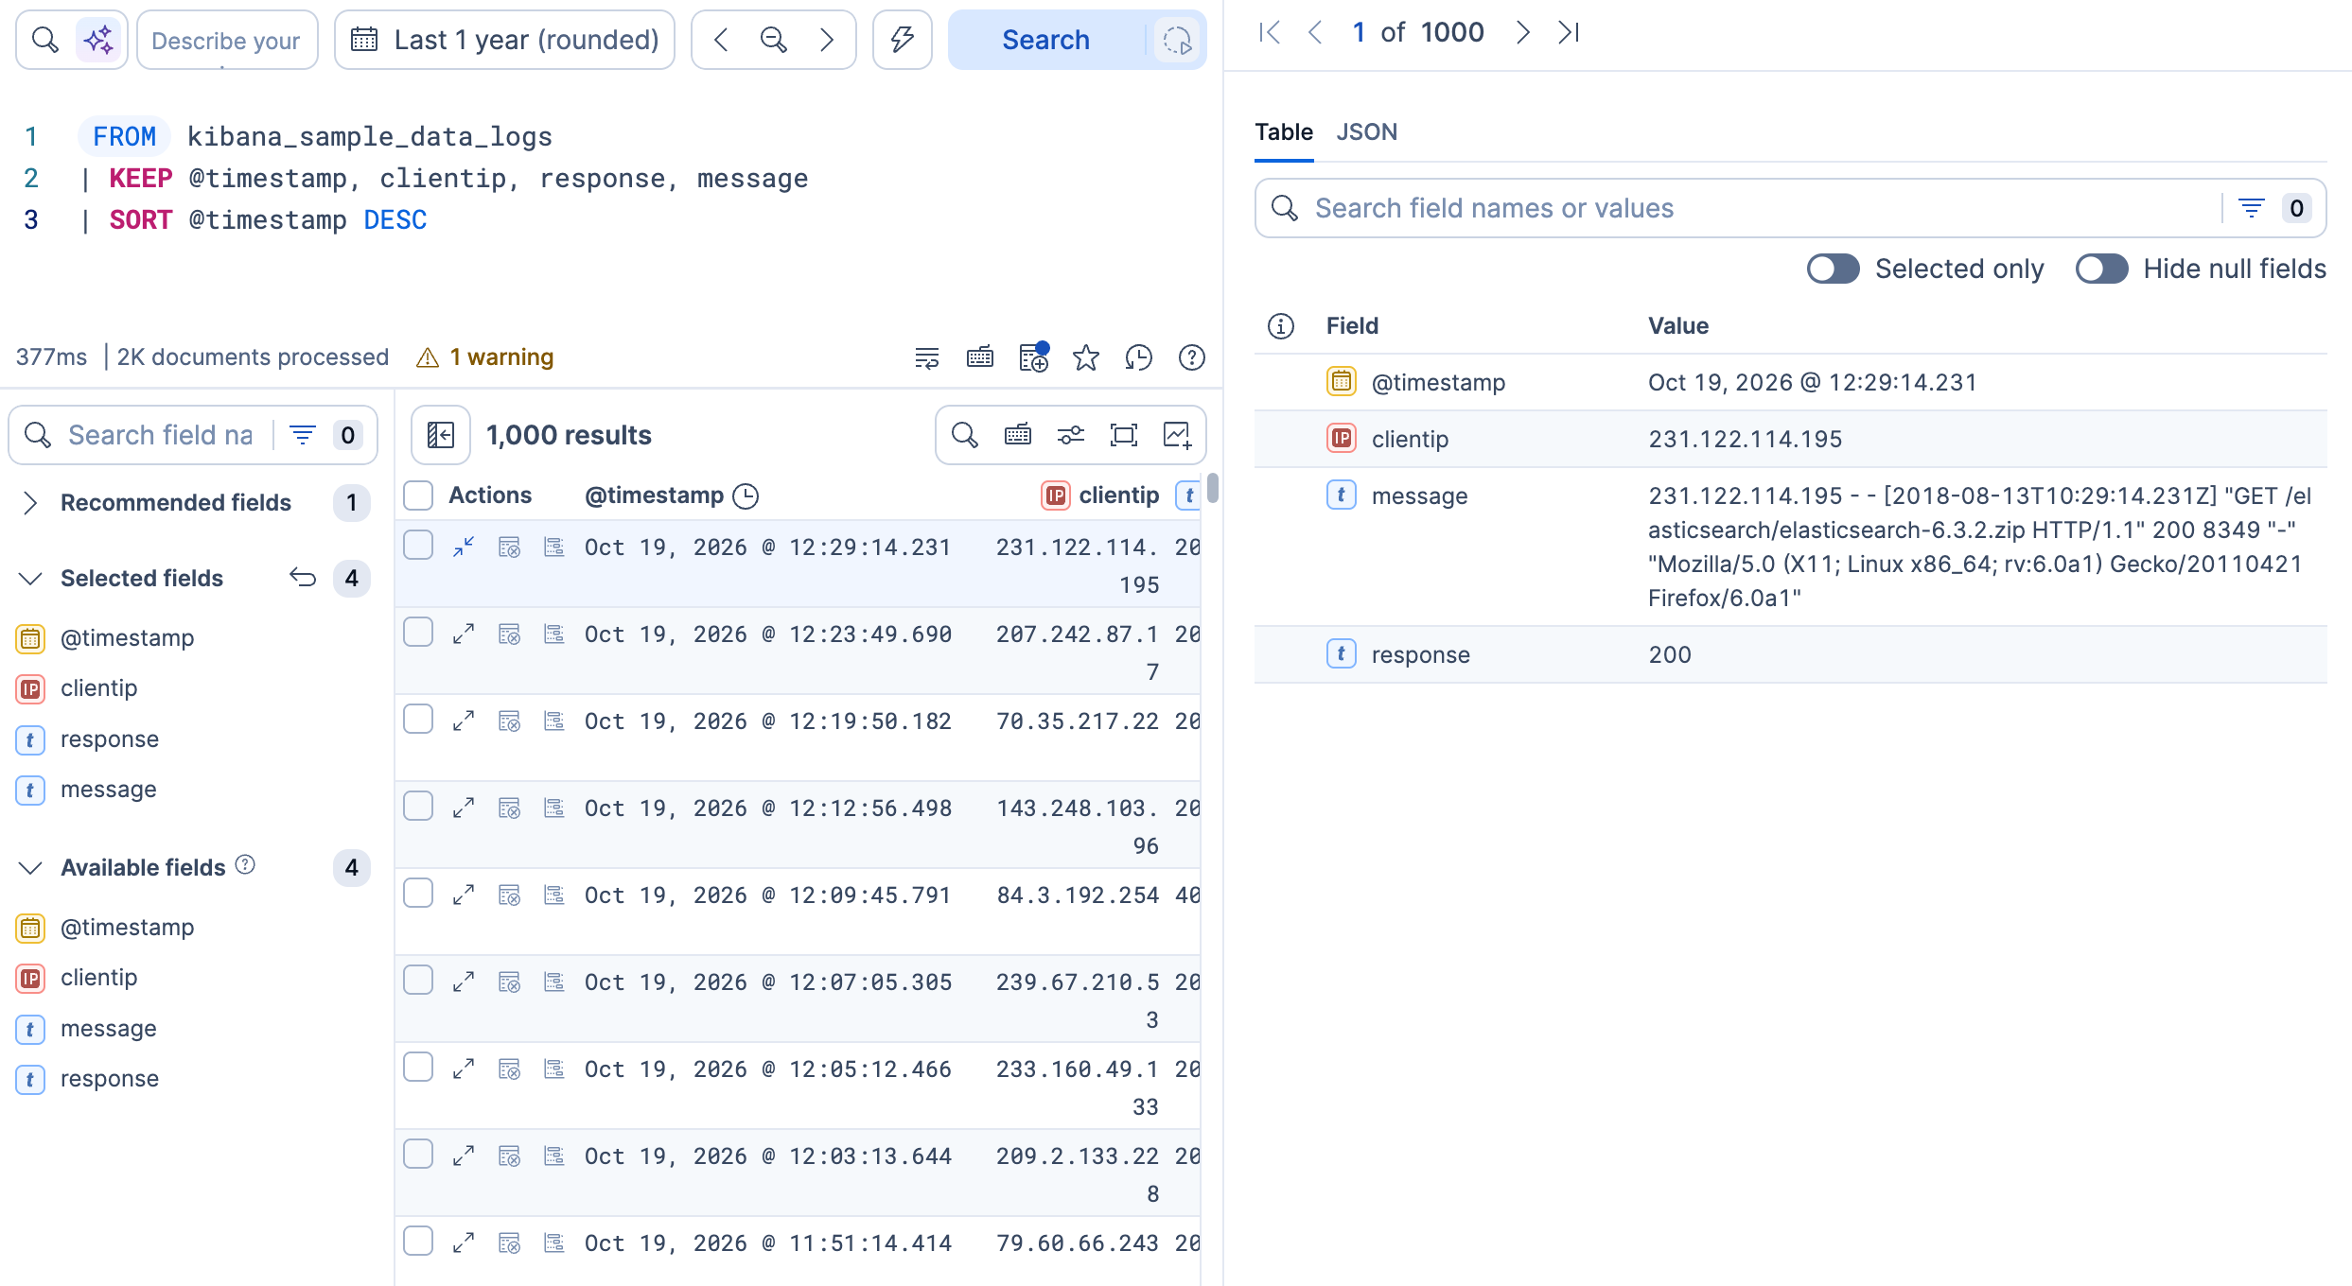Open keyboard shortcuts in editor footer
Viewport: 2352px width, 1286px height.
(x=980, y=357)
